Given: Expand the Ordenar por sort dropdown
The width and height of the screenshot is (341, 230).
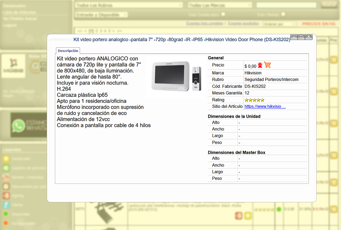Looking at the screenshot, I should pyautogui.click(x=279, y=24).
